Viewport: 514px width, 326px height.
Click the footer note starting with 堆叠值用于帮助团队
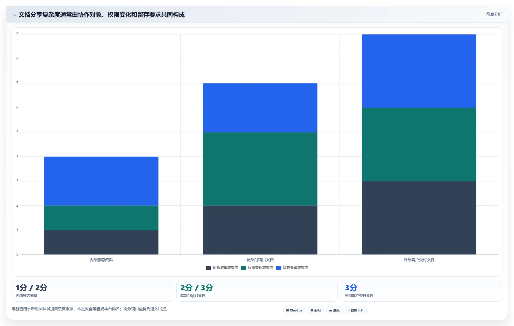coord(91,309)
